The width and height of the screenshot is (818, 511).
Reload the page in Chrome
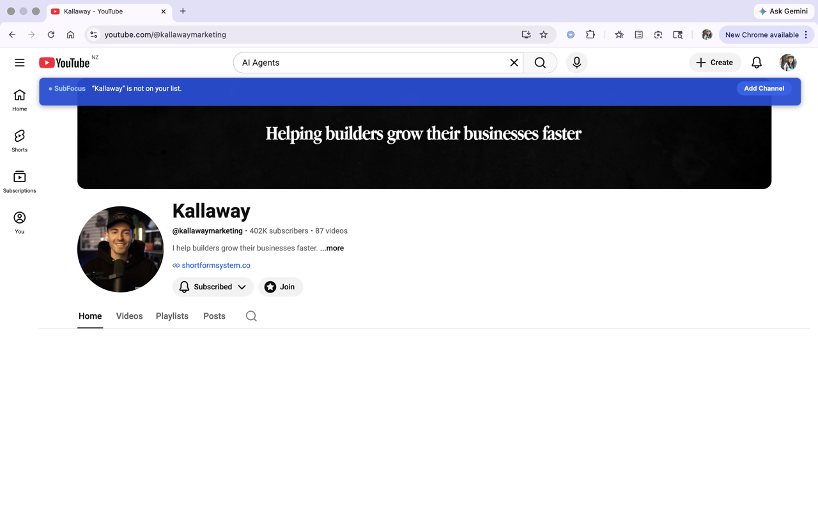coord(51,34)
